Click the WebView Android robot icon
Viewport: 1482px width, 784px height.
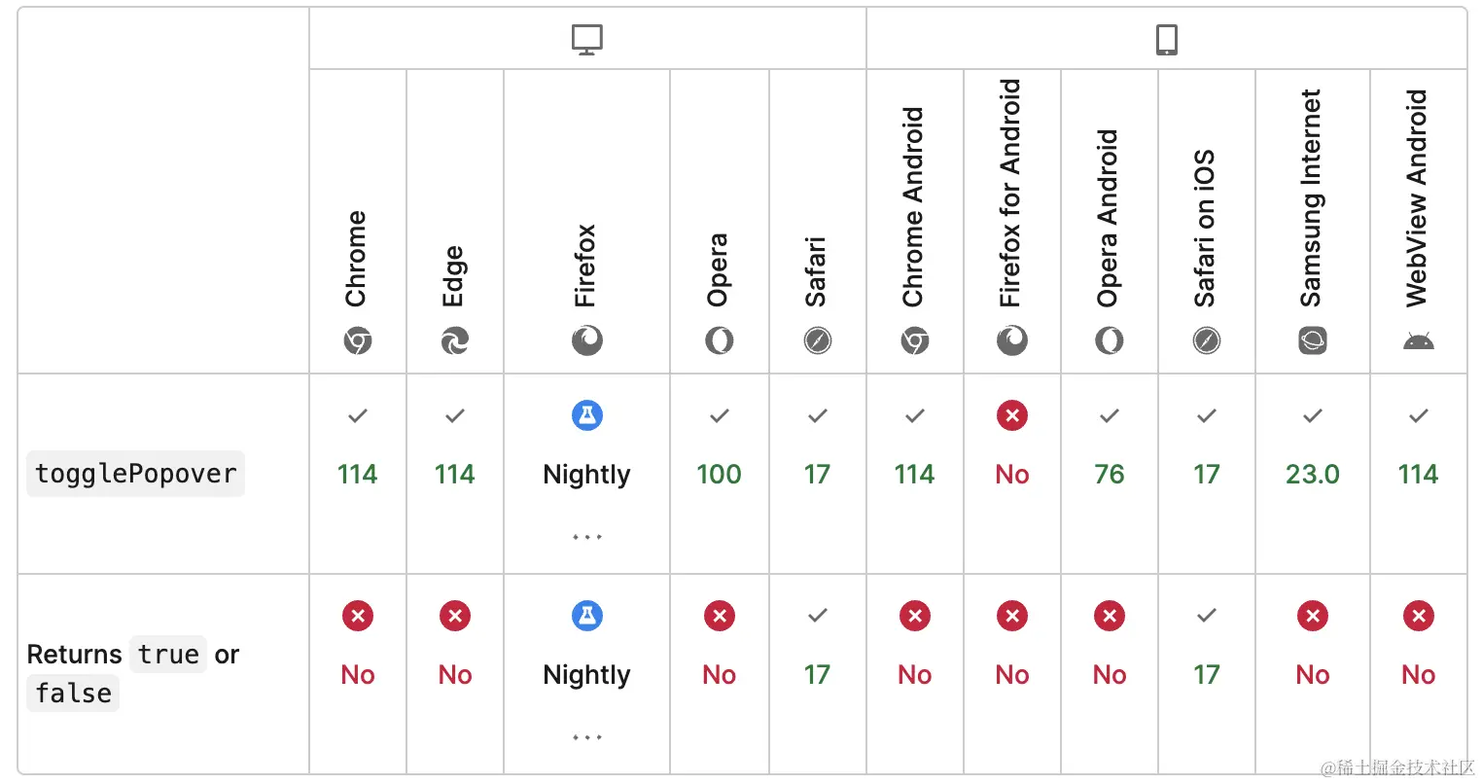point(1419,340)
